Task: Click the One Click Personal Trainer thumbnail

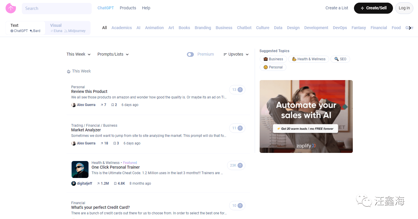Action: coord(80,169)
